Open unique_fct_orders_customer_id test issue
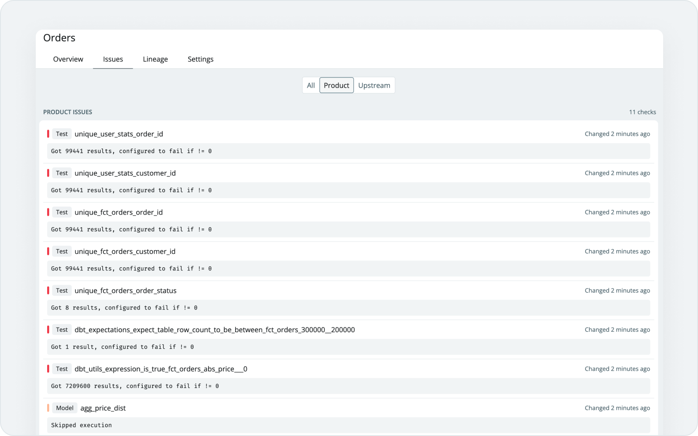The image size is (698, 436). pyautogui.click(x=125, y=252)
